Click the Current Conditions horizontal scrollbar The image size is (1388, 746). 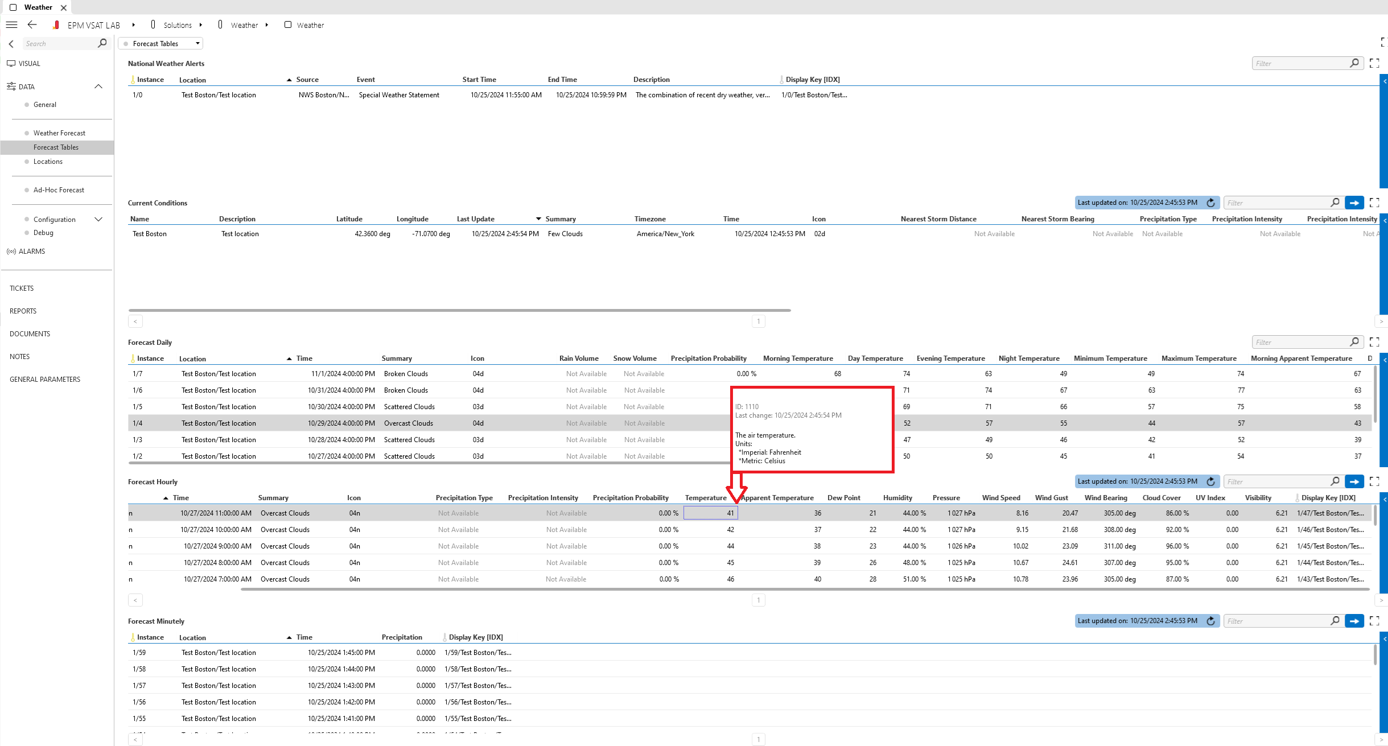[460, 311]
